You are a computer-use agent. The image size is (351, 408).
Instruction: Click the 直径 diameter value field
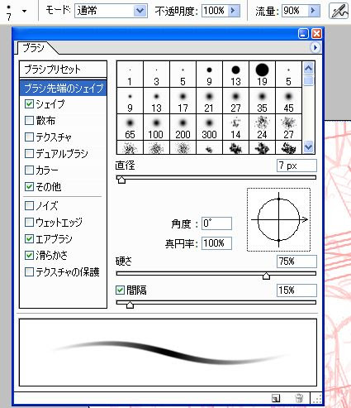296,166
